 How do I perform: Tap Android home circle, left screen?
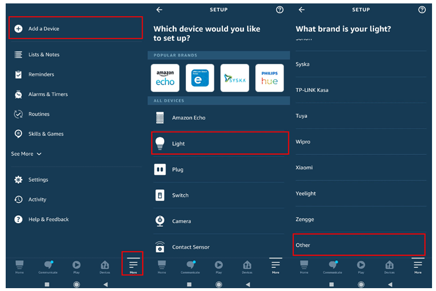click(77, 284)
